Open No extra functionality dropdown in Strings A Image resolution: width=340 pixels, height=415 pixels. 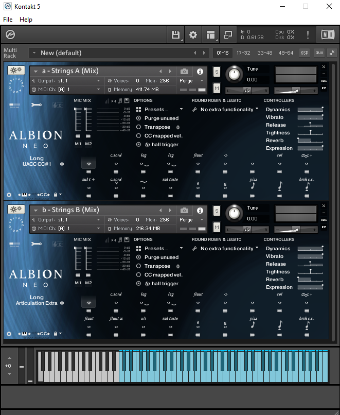pyautogui.click(x=257, y=109)
